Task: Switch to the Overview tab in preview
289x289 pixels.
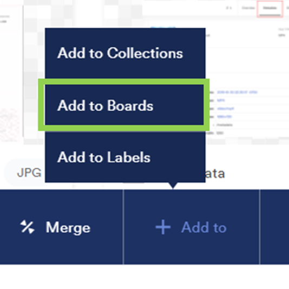Action: [x=248, y=8]
